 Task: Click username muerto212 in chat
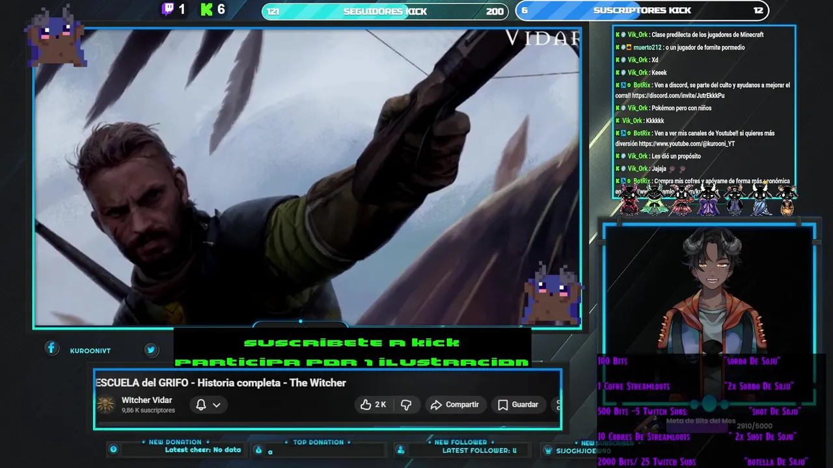coord(647,47)
